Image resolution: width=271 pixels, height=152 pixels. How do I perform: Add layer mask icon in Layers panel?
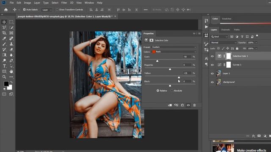[259, 136]
